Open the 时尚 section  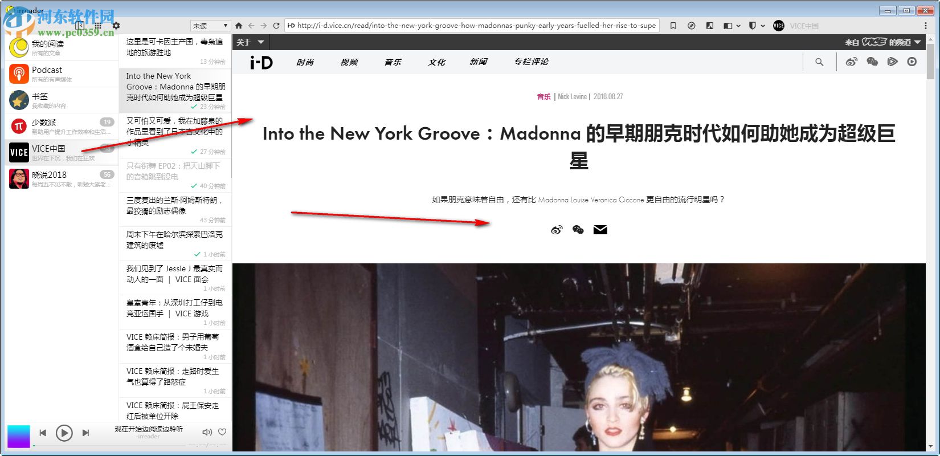coord(305,62)
